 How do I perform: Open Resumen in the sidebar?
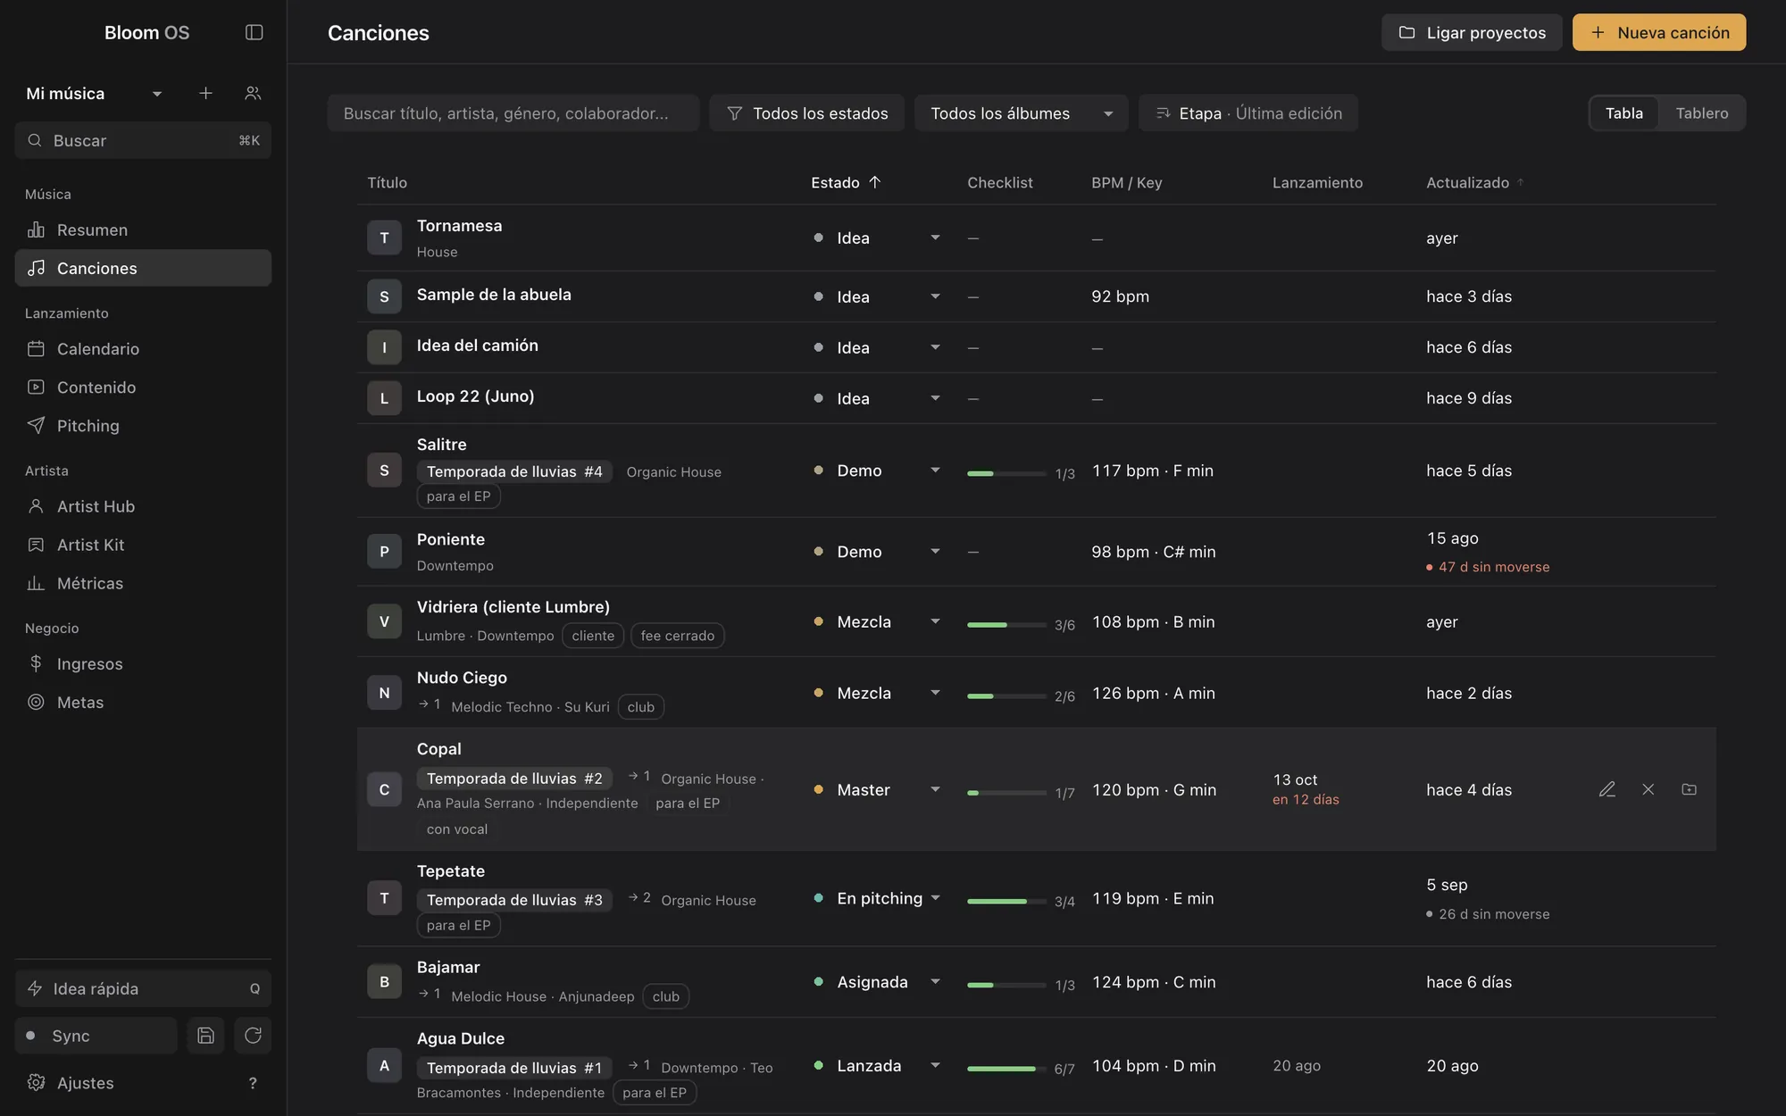coord(143,229)
